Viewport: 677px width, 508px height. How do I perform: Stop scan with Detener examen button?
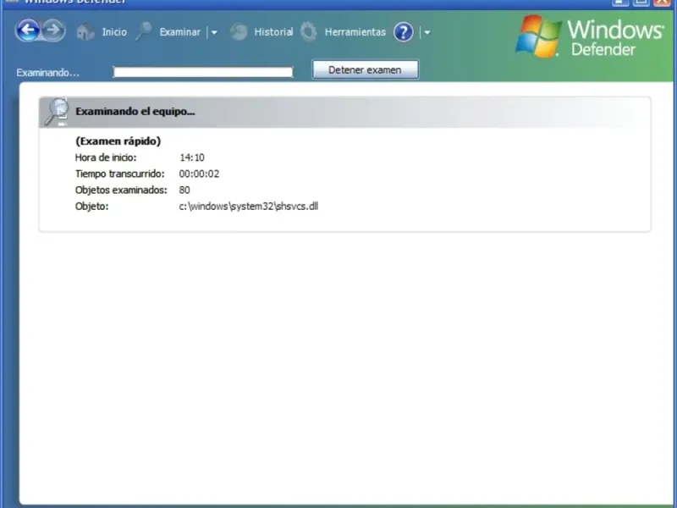click(366, 70)
